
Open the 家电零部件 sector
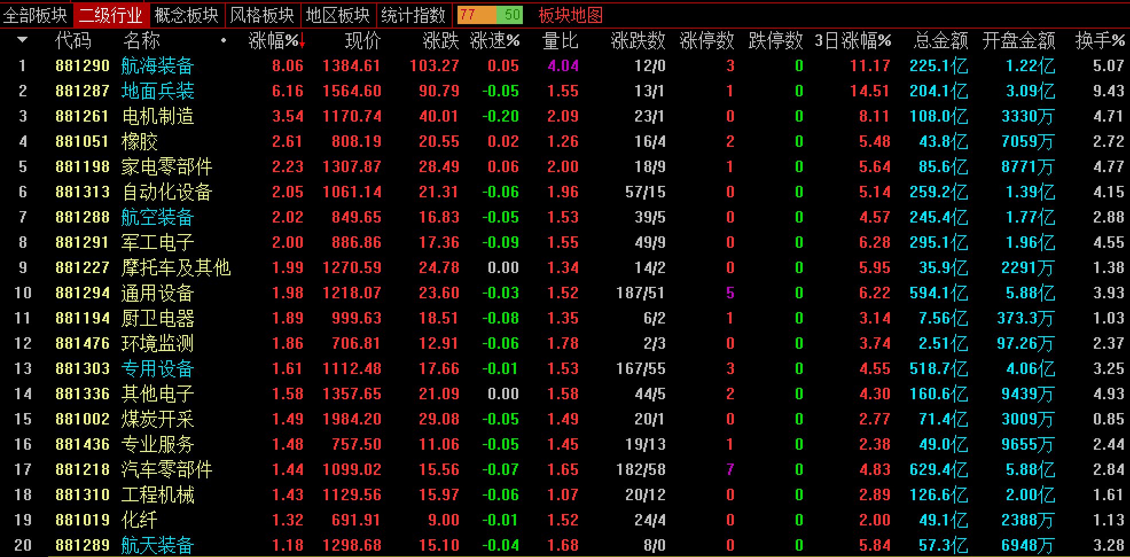coord(167,166)
